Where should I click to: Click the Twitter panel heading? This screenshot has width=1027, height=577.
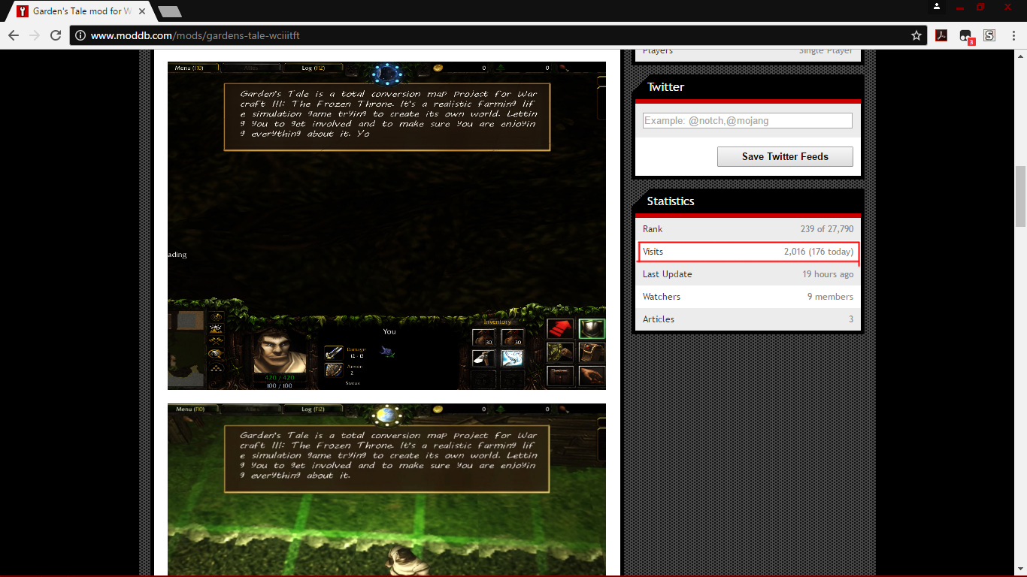tap(665, 87)
